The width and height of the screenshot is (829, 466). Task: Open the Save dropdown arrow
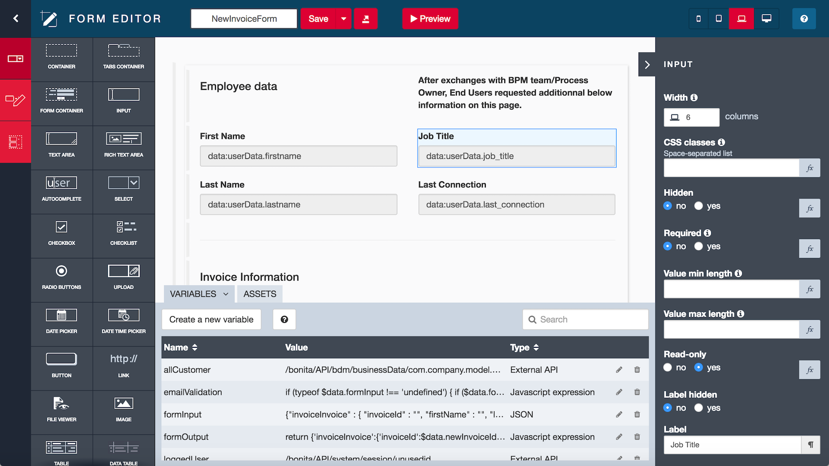344,19
